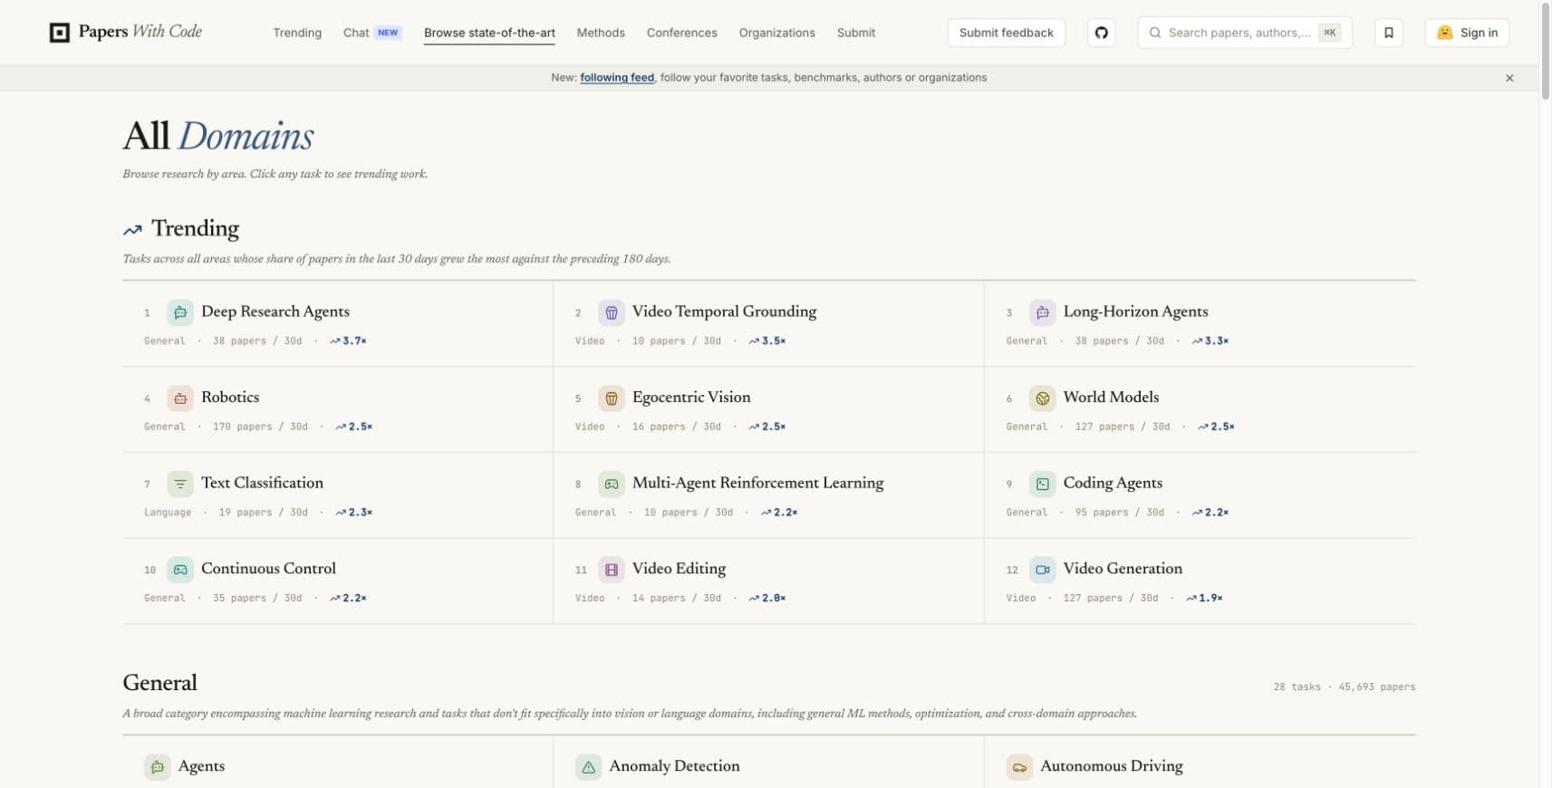The width and height of the screenshot is (1552, 788).
Task: Open the Organizations tab
Action: click(777, 33)
